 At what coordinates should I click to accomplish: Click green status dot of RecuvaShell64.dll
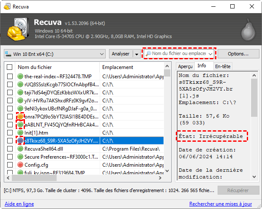20,148
